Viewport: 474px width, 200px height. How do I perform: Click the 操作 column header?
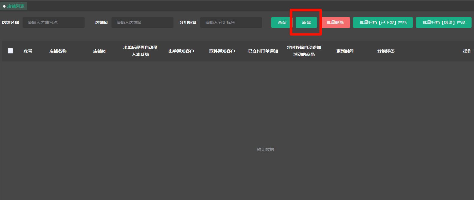467,51
